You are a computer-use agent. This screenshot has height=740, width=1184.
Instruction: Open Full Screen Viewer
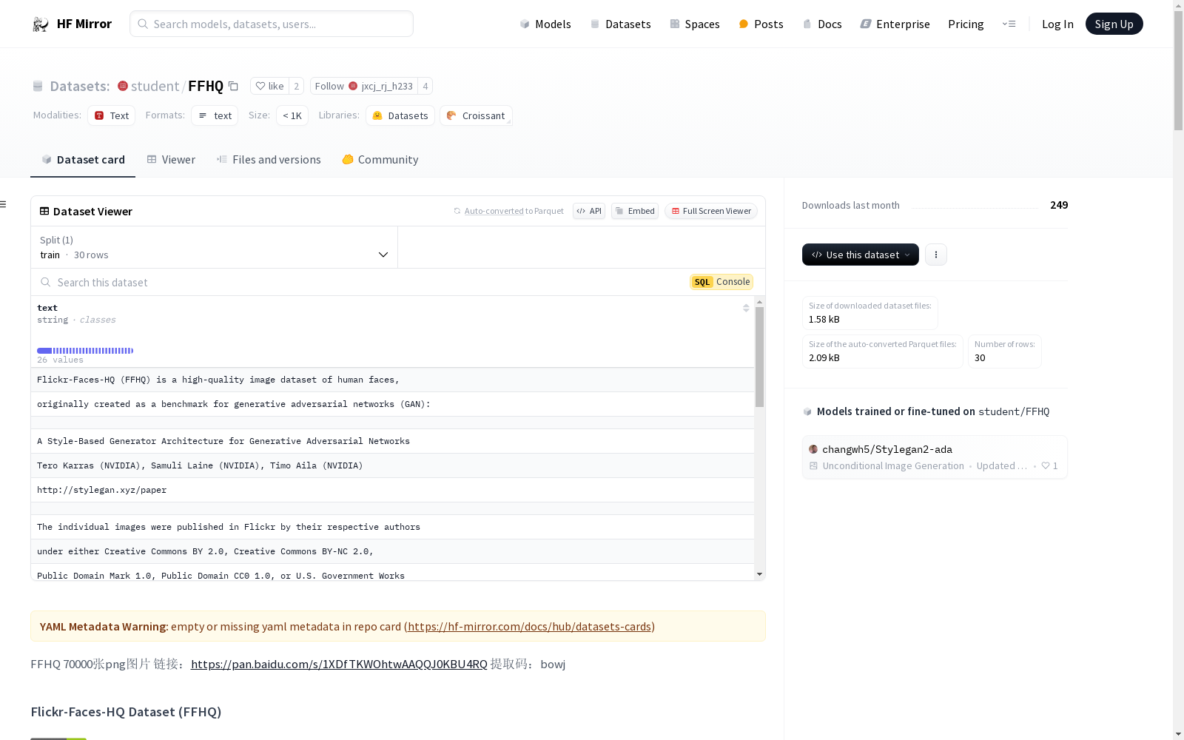tap(711, 211)
